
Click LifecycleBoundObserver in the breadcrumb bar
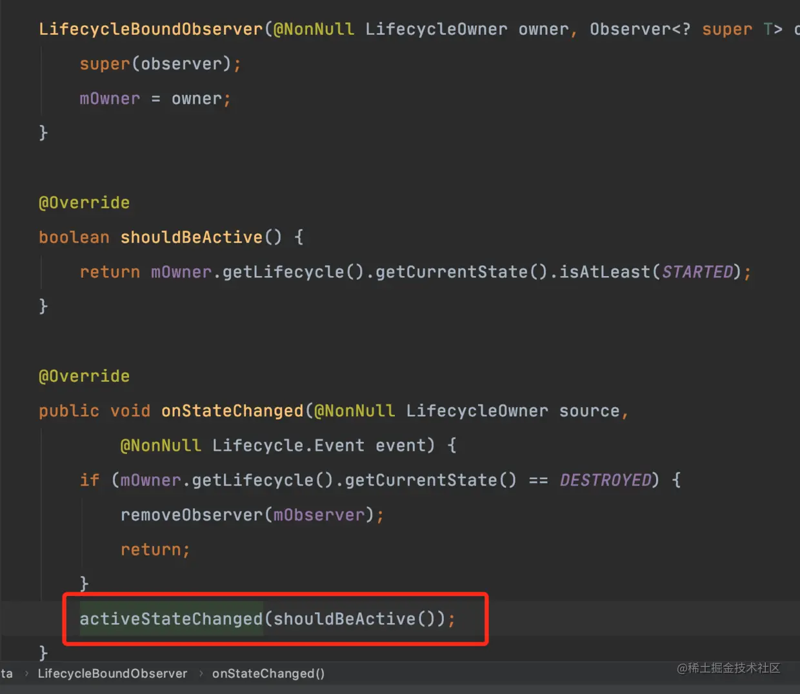click(x=112, y=673)
